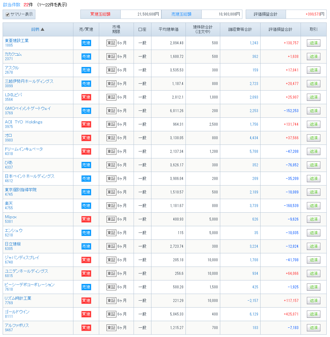The height and width of the screenshot is (337, 330).
Task: Open 日本ペイントホールディングス stock link
Action: (x=30, y=176)
